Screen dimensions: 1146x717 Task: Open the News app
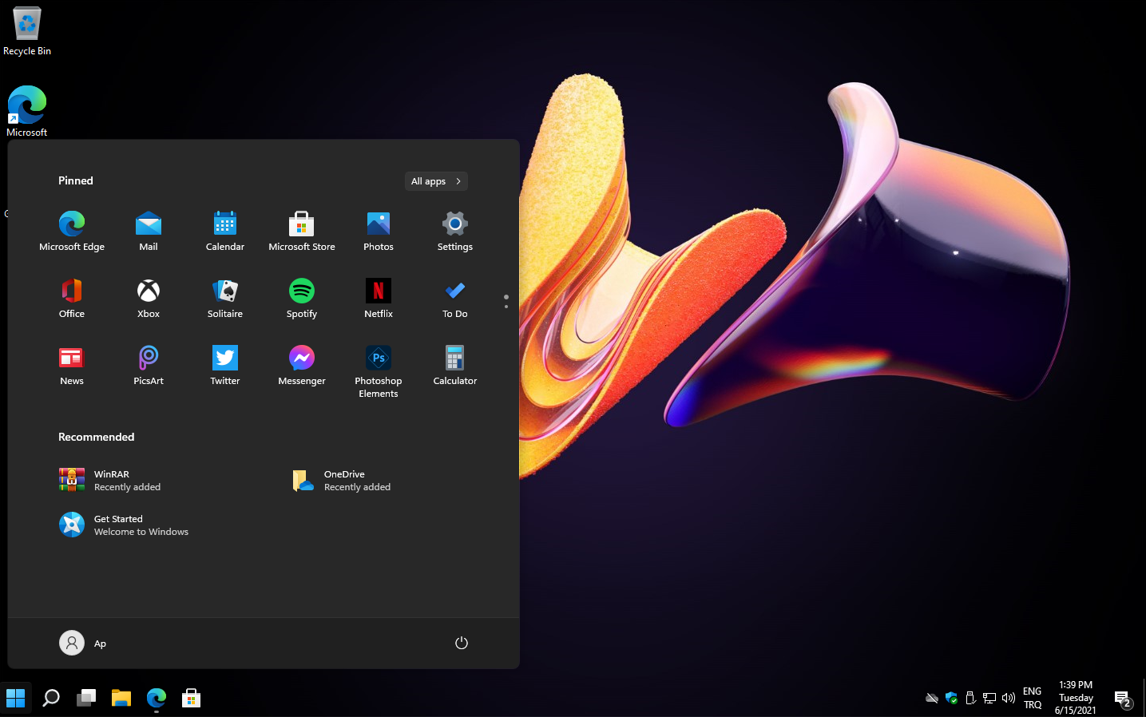[x=72, y=366]
